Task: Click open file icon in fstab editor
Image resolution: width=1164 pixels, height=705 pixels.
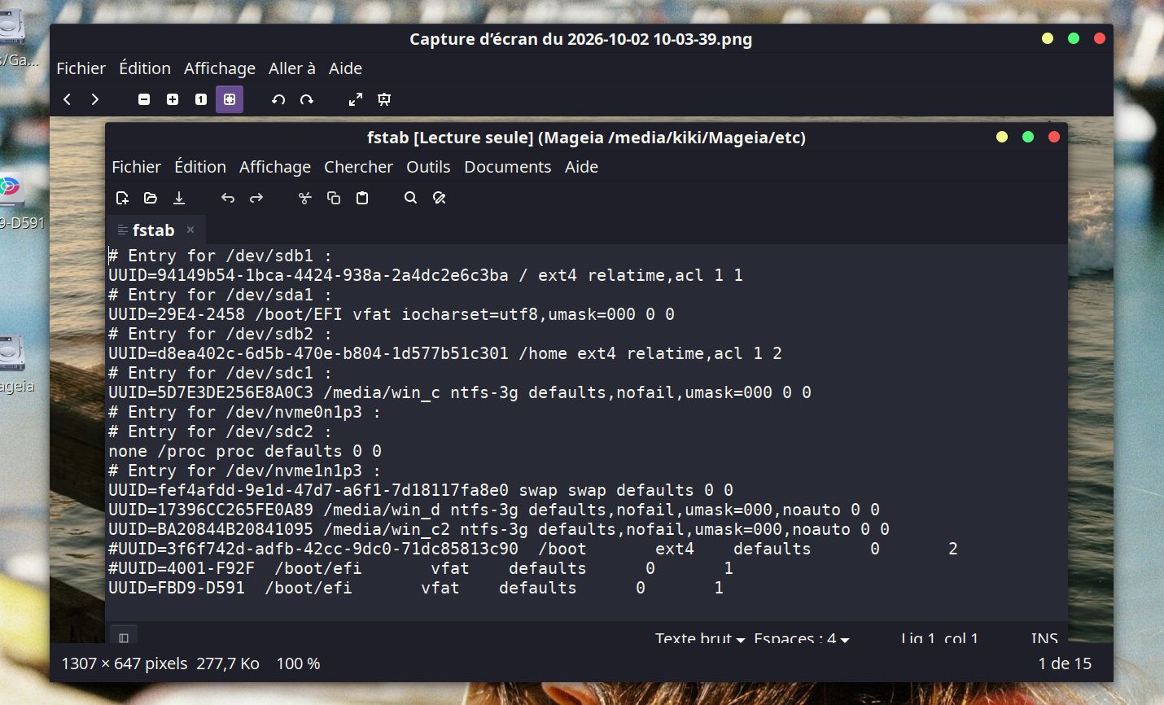Action: (x=151, y=198)
